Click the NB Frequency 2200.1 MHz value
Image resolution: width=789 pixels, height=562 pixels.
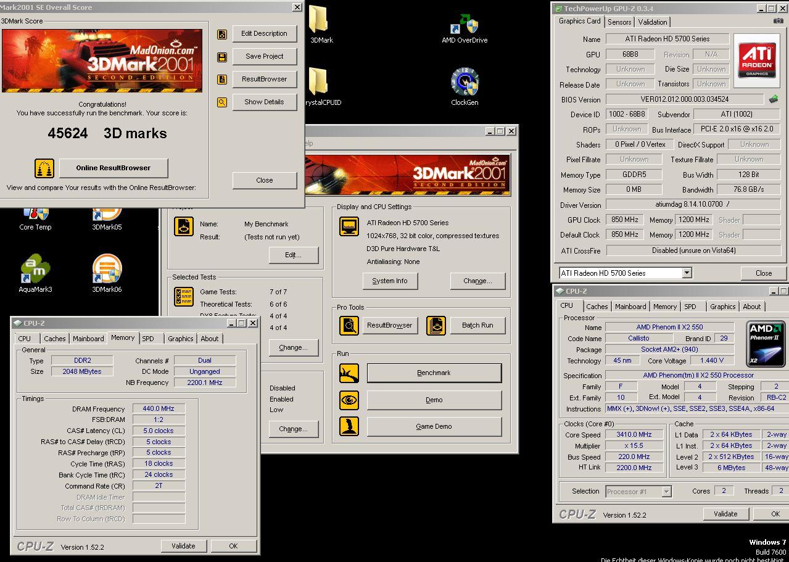pyautogui.click(x=205, y=383)
